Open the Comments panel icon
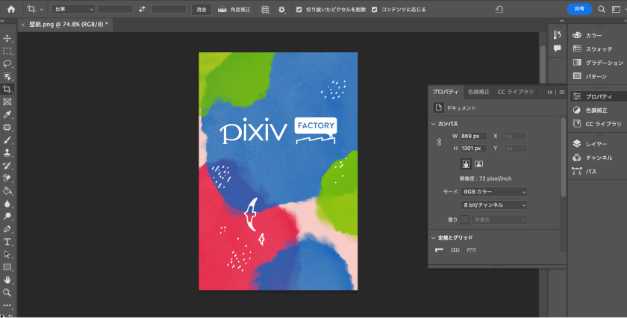This screenshot has height=318, width=627. (x=557, y=49)
